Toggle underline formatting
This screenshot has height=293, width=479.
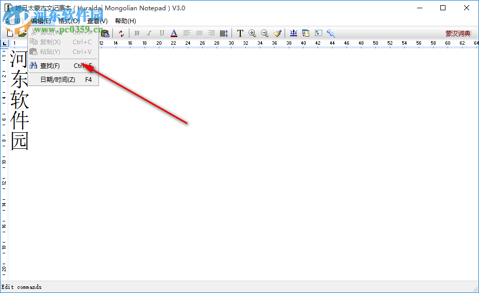162,33
